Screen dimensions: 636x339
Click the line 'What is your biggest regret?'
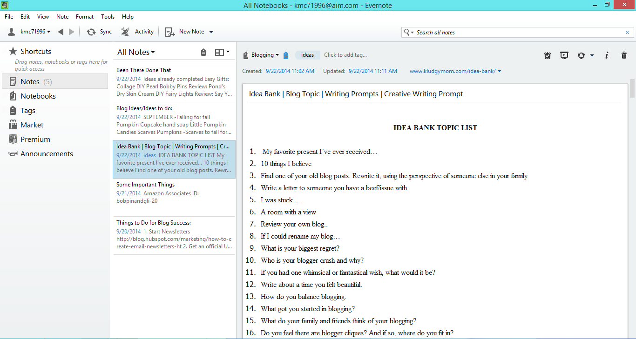pyautogui.click(x=300, y=248)
